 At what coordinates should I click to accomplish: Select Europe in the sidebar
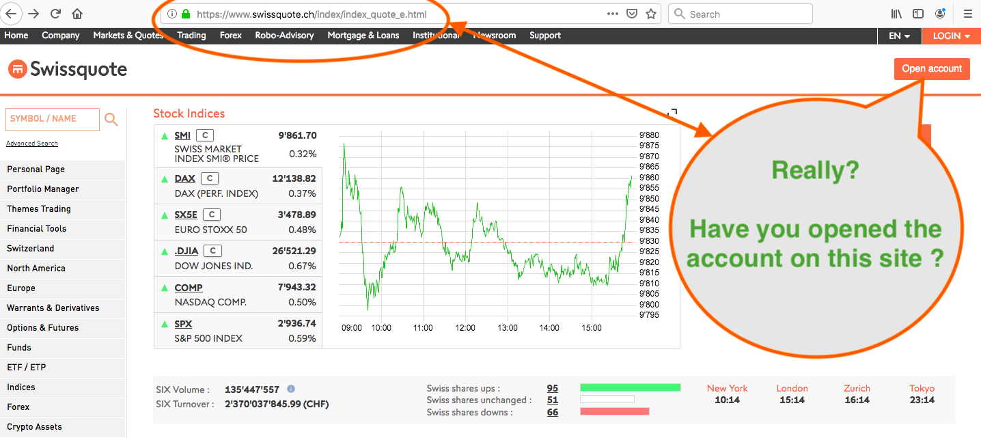click(x=63, y=288)
